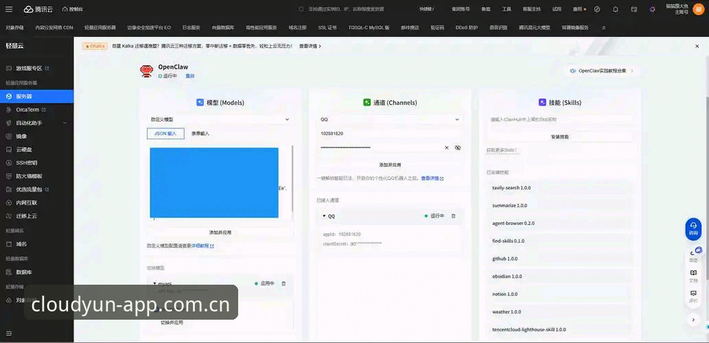The image size is (709, 343).
Task: Open 对象存储 shortcut in top bar
Action: tap(15, 27)
